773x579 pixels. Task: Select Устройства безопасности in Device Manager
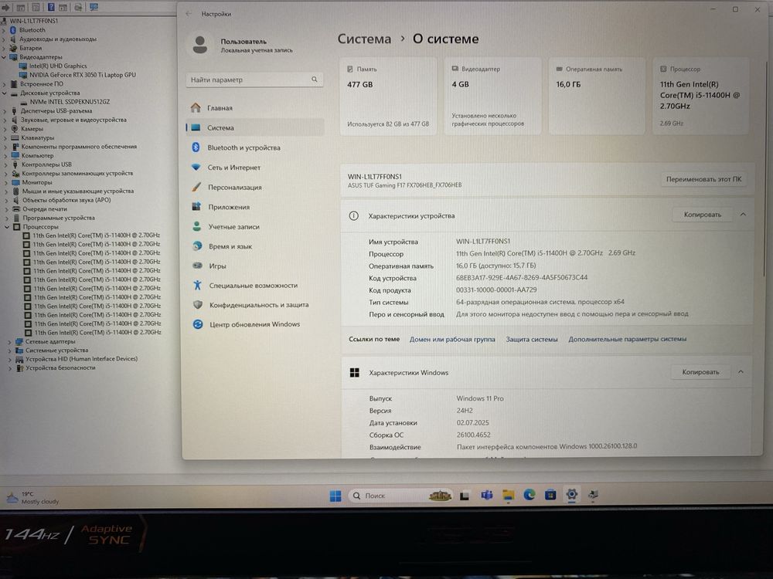tap(60, 367)
